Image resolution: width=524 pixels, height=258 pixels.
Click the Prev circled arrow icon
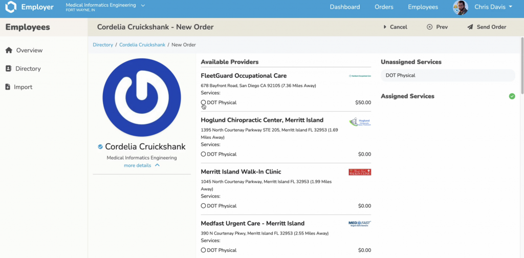[x=429, y=27]
